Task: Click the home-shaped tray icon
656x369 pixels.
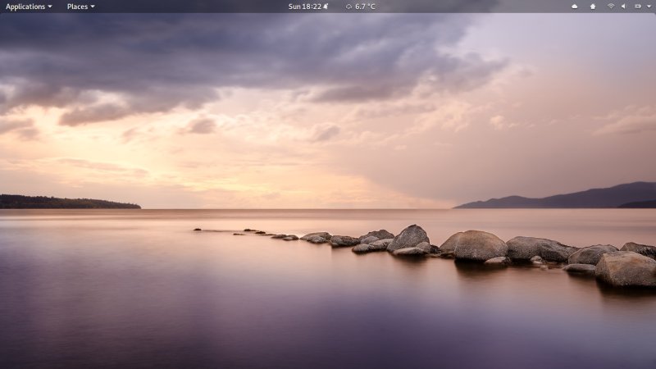Action: point(593,7)
